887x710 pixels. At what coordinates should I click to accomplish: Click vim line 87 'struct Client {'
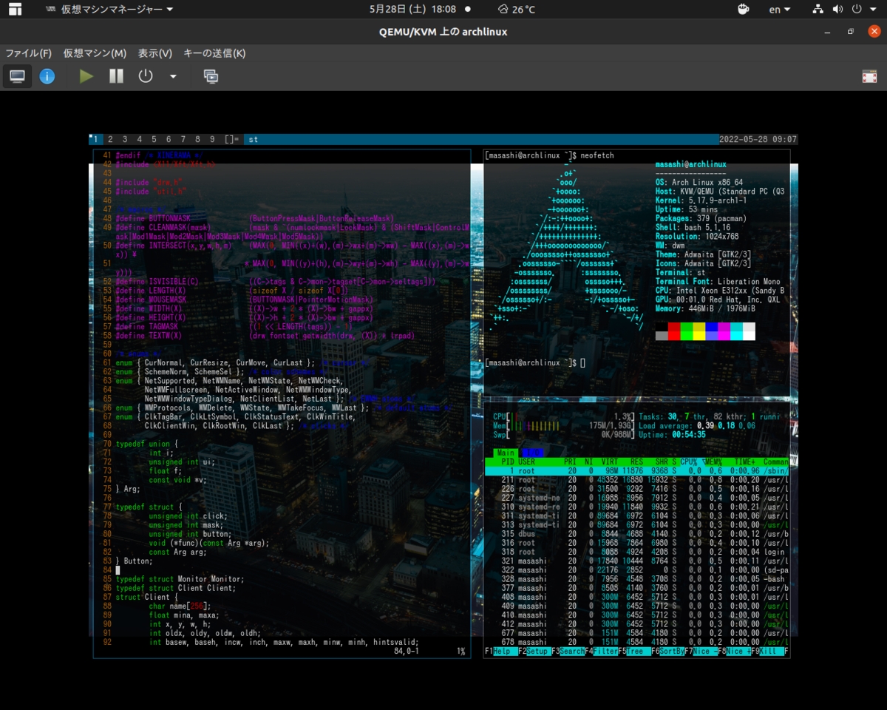[146, 598]
